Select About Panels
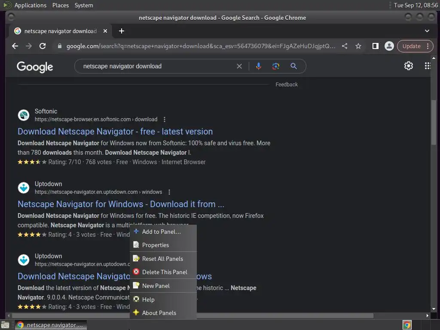Viewport: 440px width, 330px height. (163, 313)
